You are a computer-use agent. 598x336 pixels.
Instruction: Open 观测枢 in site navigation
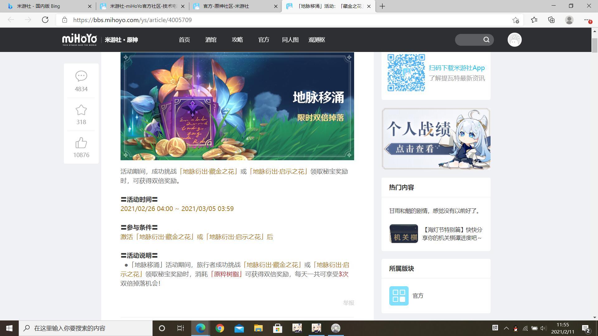[x=317, y=40]
